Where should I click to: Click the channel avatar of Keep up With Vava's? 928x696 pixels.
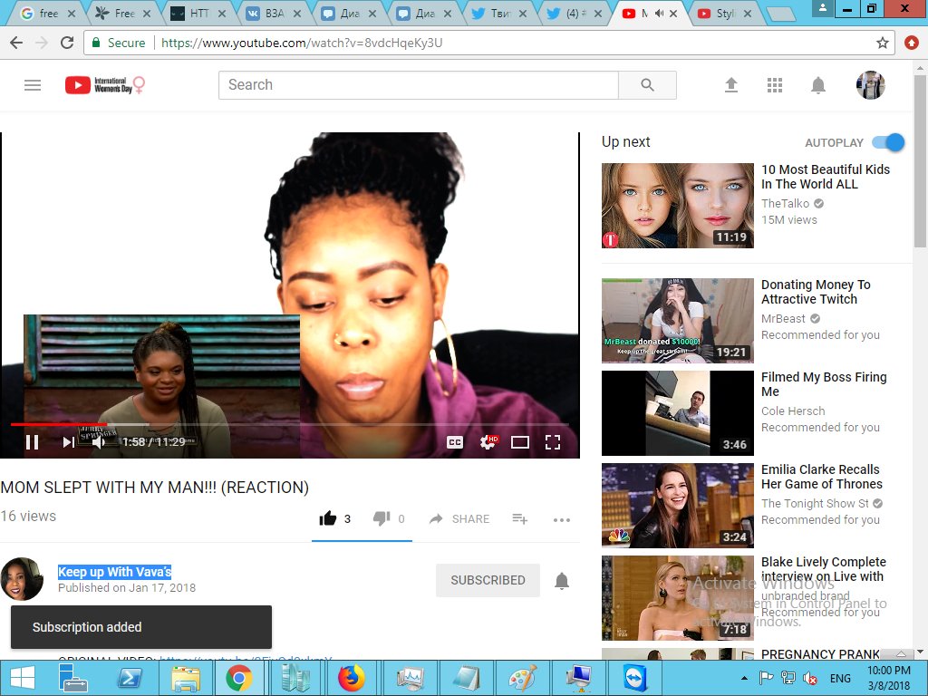pyautogui.click(x=23, y=579)
